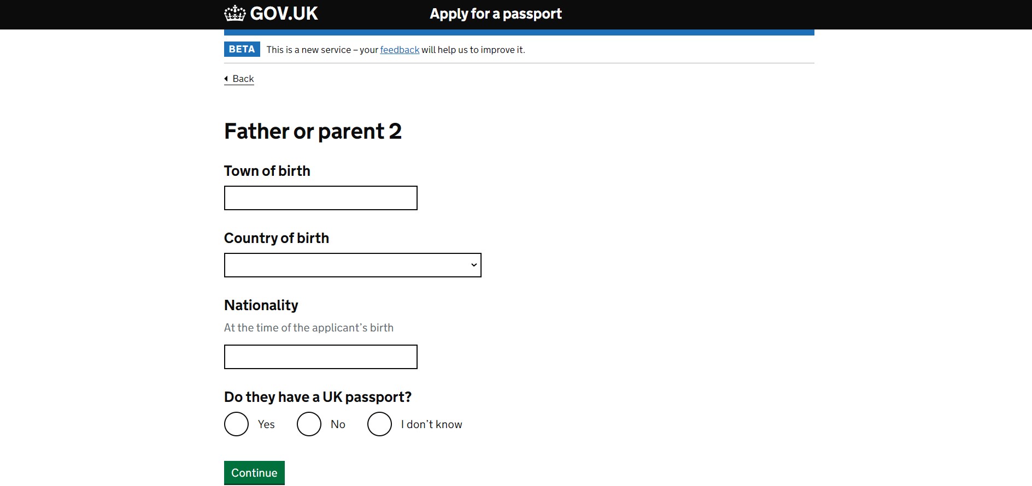Click the small back arrow triangle icon
The height and width of the screenshot is (486, 1032).
[x=226, y=79]
